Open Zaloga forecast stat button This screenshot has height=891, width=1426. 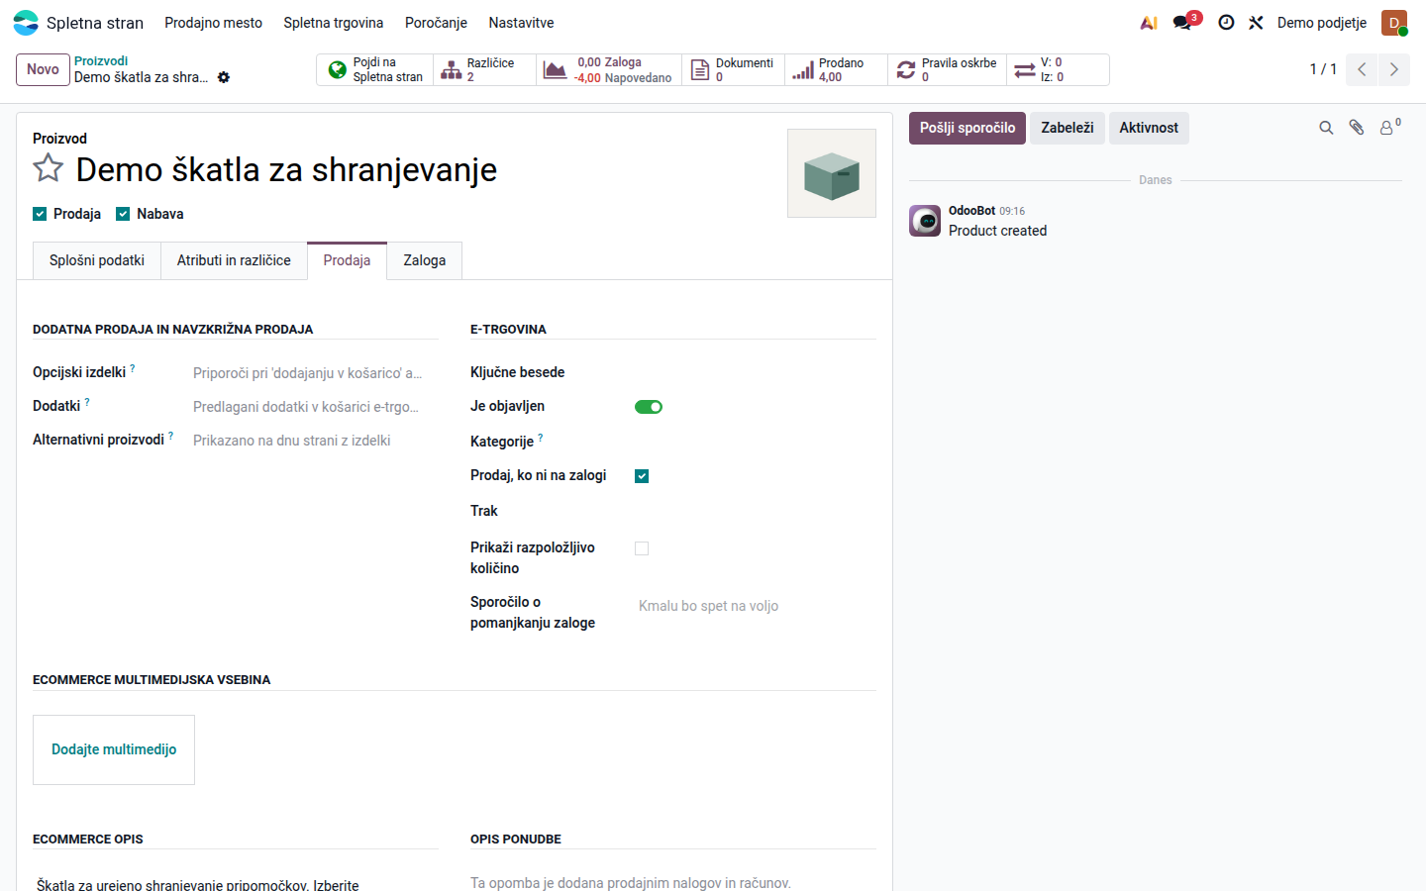[x=609, y=69]
